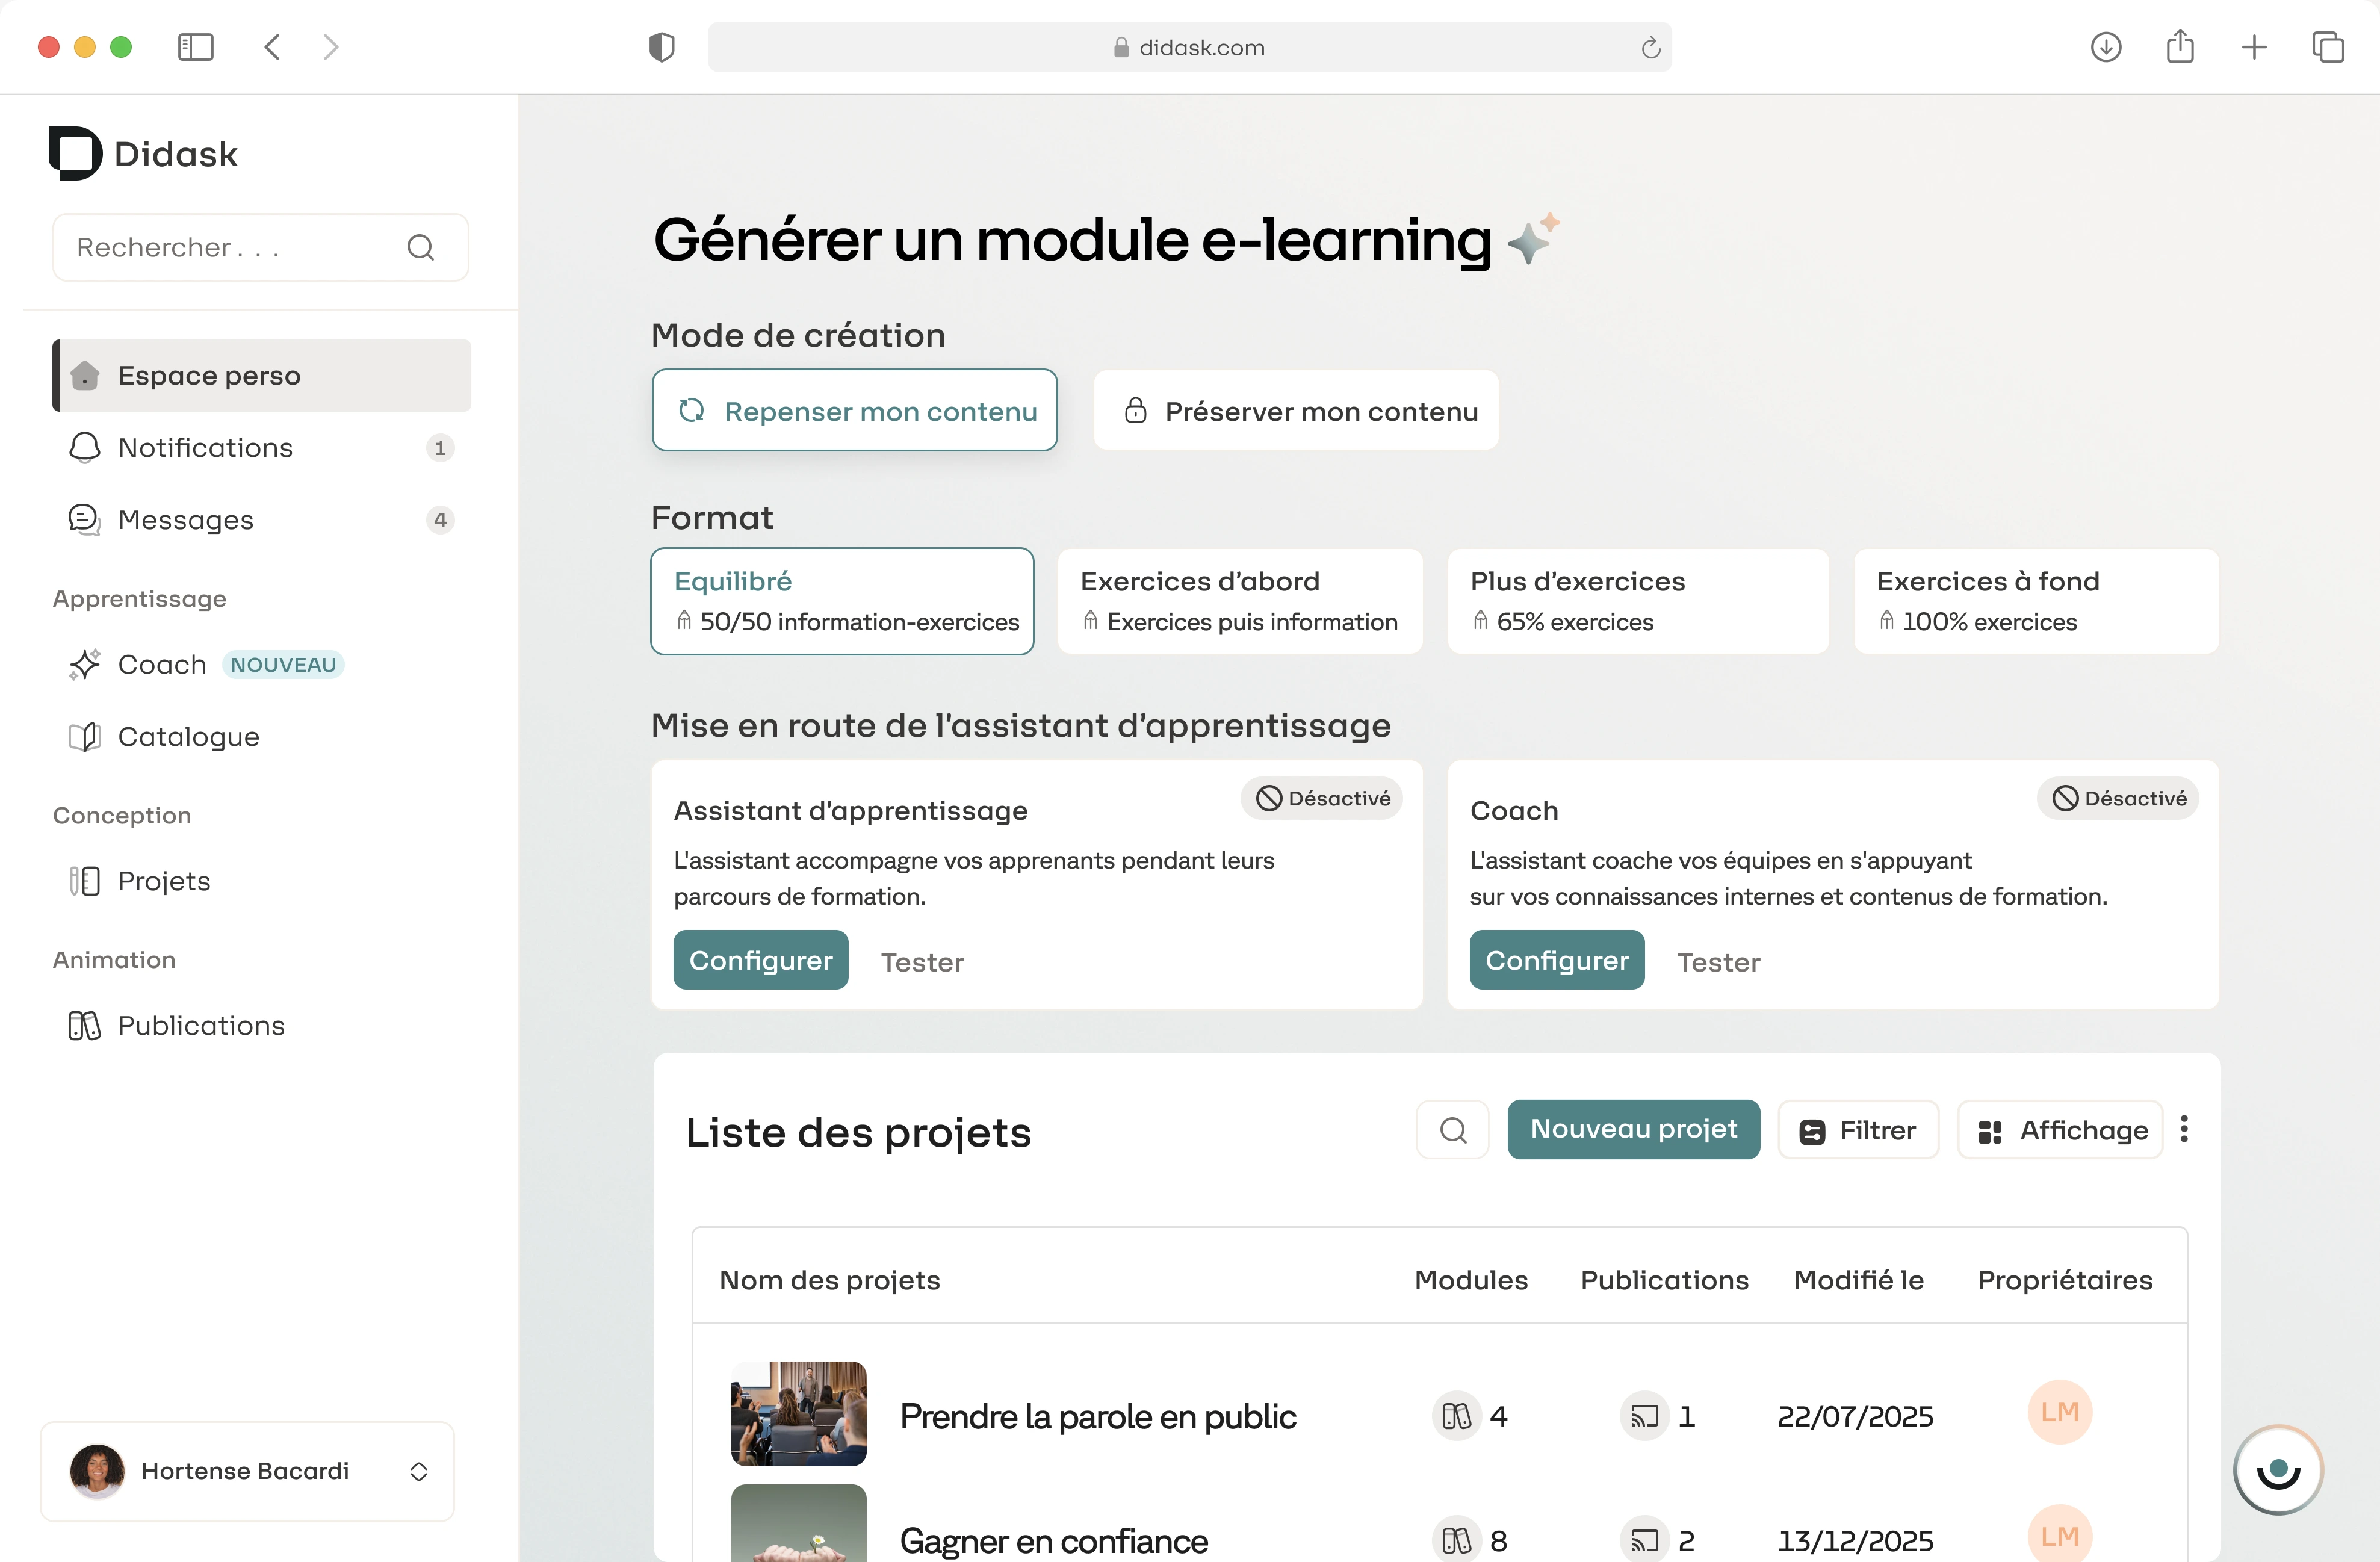This screenshot has width=2380, height=1562.
Task: Select the 'Exercices à fond' format
Action: pos(2036,600)
